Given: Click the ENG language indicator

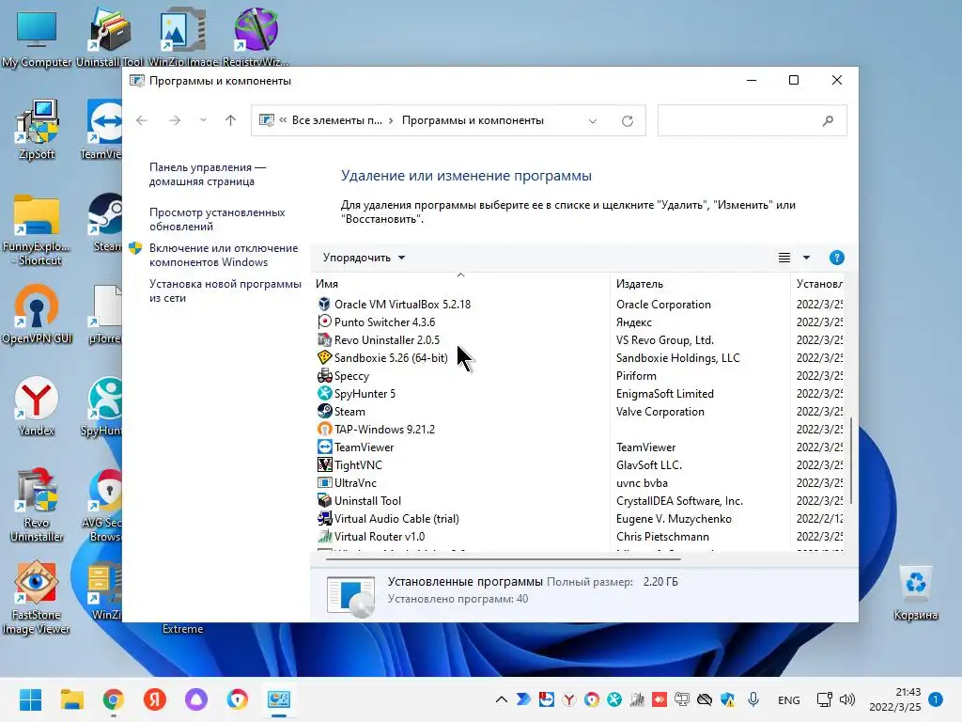Looking at the screenshot, I should tap(788, 699).
